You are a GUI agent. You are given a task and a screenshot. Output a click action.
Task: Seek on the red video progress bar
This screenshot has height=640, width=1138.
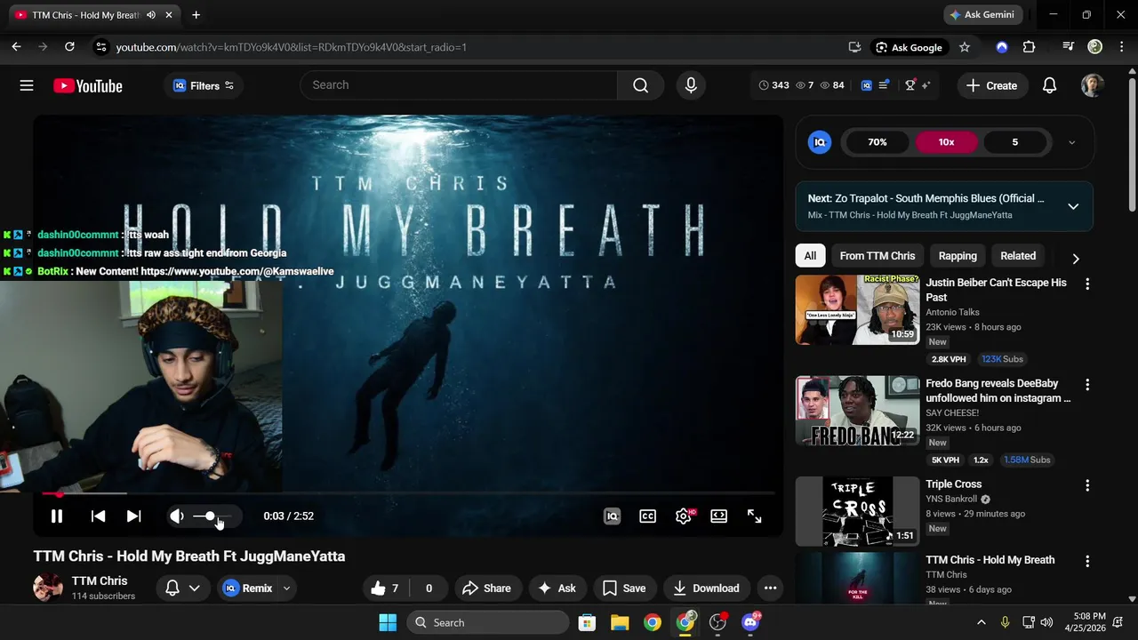407,493
